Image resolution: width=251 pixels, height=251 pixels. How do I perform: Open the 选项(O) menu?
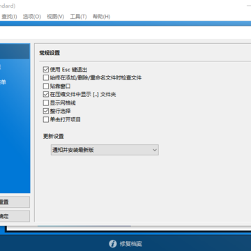point(32,17)
